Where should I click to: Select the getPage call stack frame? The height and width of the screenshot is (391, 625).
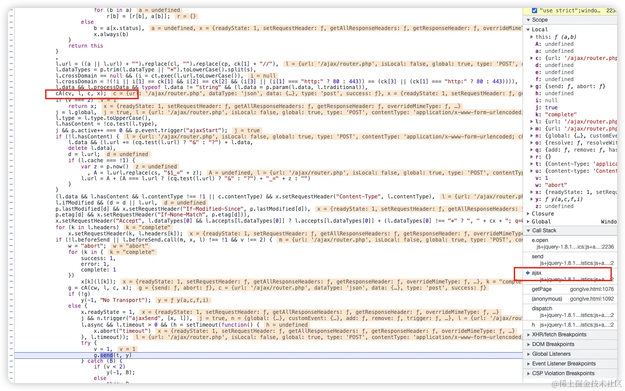[x=570, y=289]
